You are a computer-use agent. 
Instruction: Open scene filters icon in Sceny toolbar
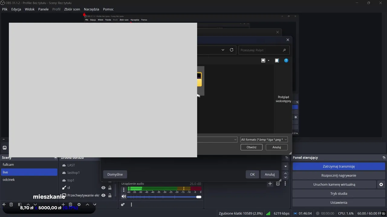[20, 204]
